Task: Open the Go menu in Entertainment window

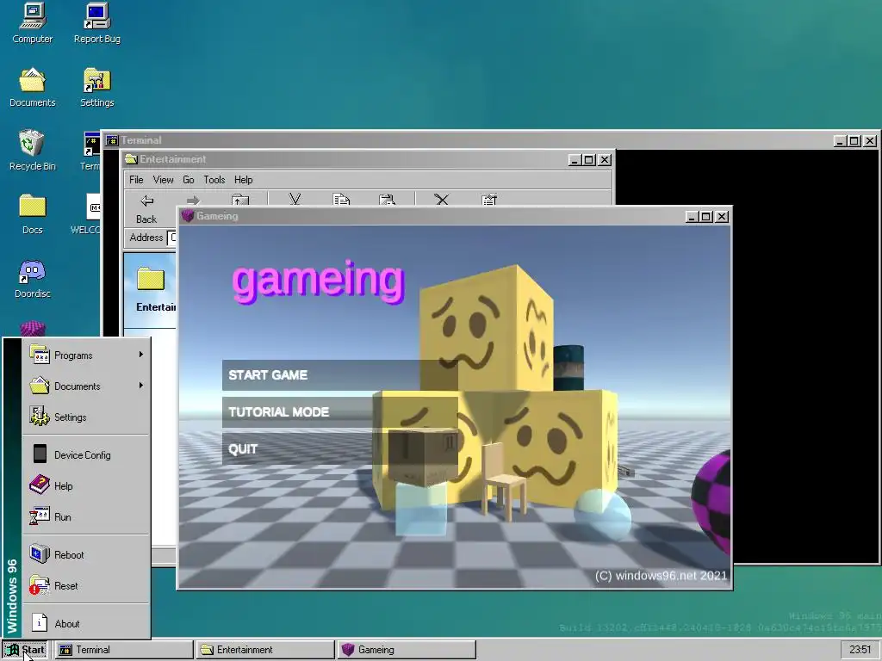Action: tap(189, 180)
